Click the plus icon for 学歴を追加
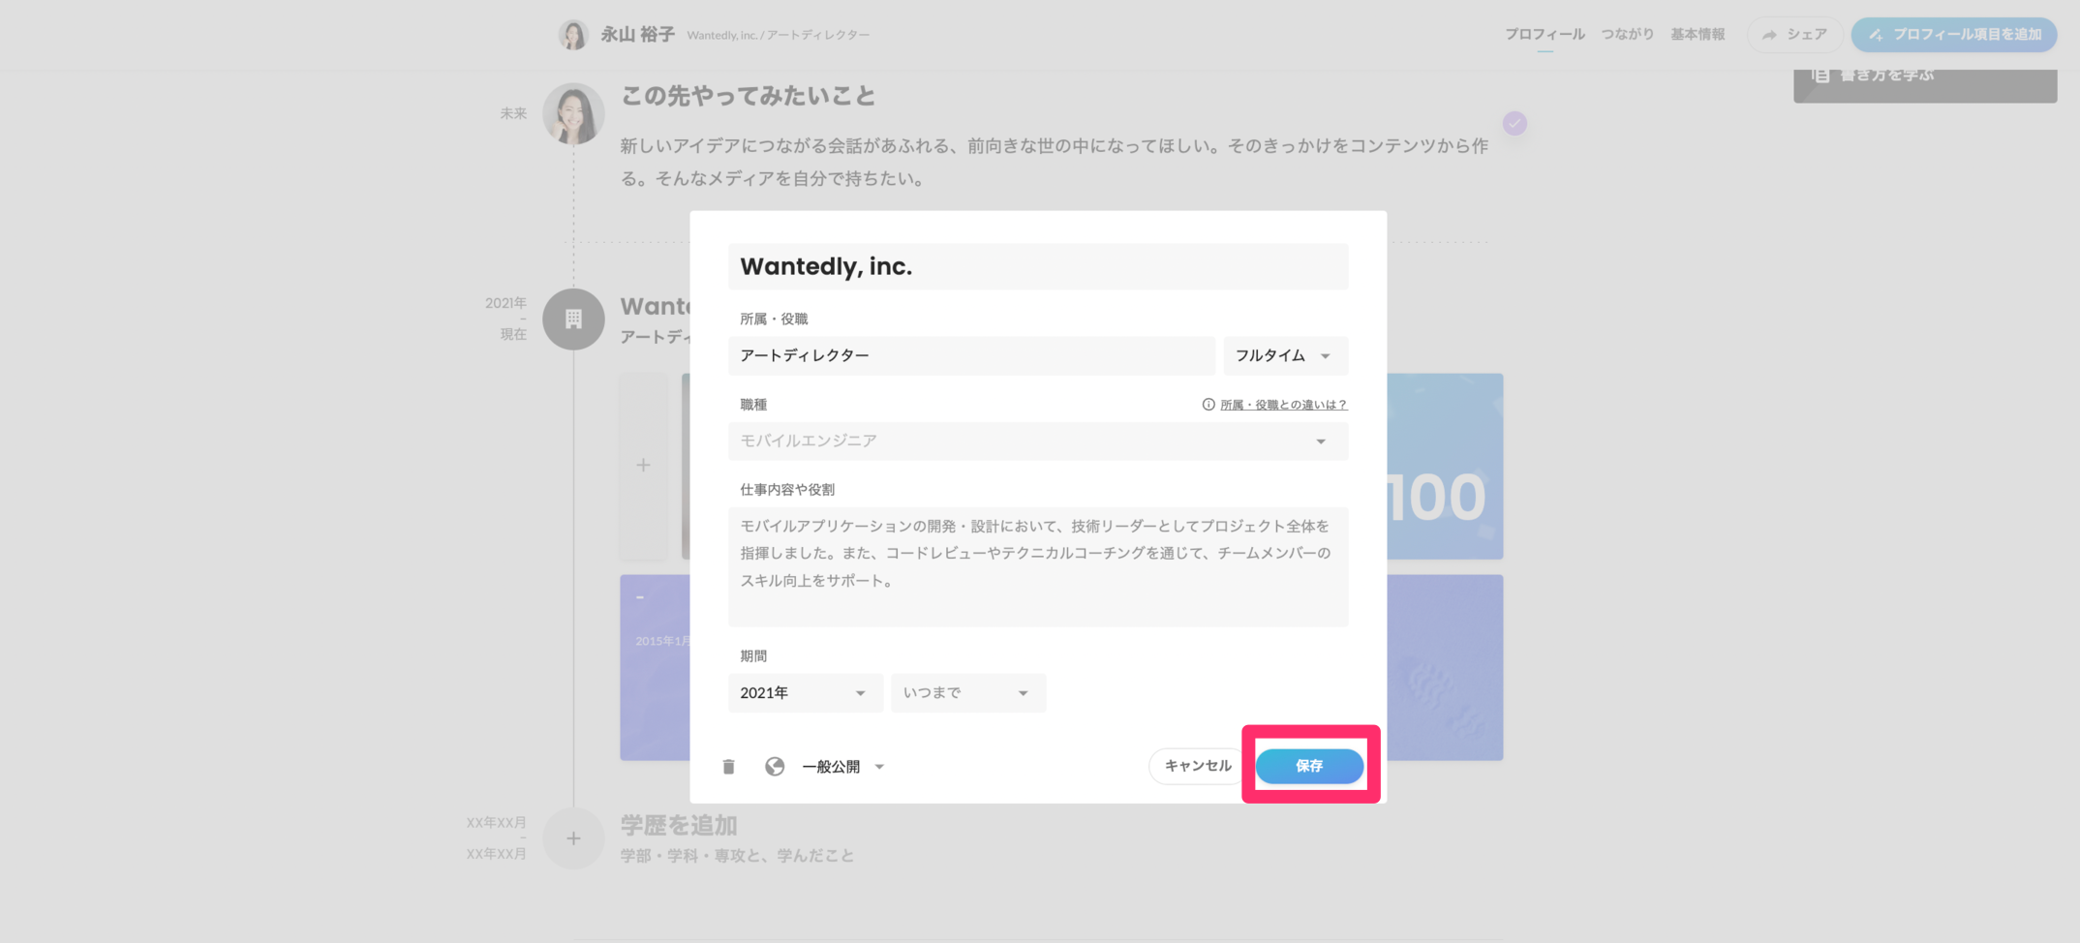This screenshot has width=2080, height=943. (x=573, y=838)
